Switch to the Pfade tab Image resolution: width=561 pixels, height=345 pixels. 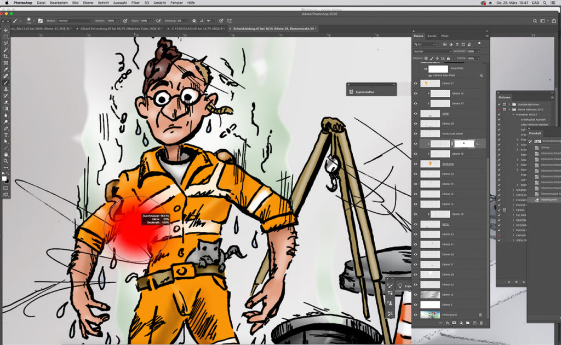pyautogui.click(x=445, y=36)
